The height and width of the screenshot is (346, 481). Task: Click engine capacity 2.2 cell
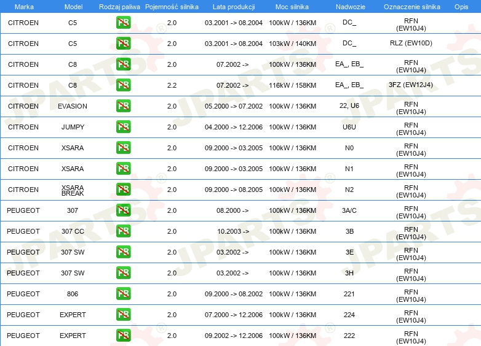[x=172, y=85]
